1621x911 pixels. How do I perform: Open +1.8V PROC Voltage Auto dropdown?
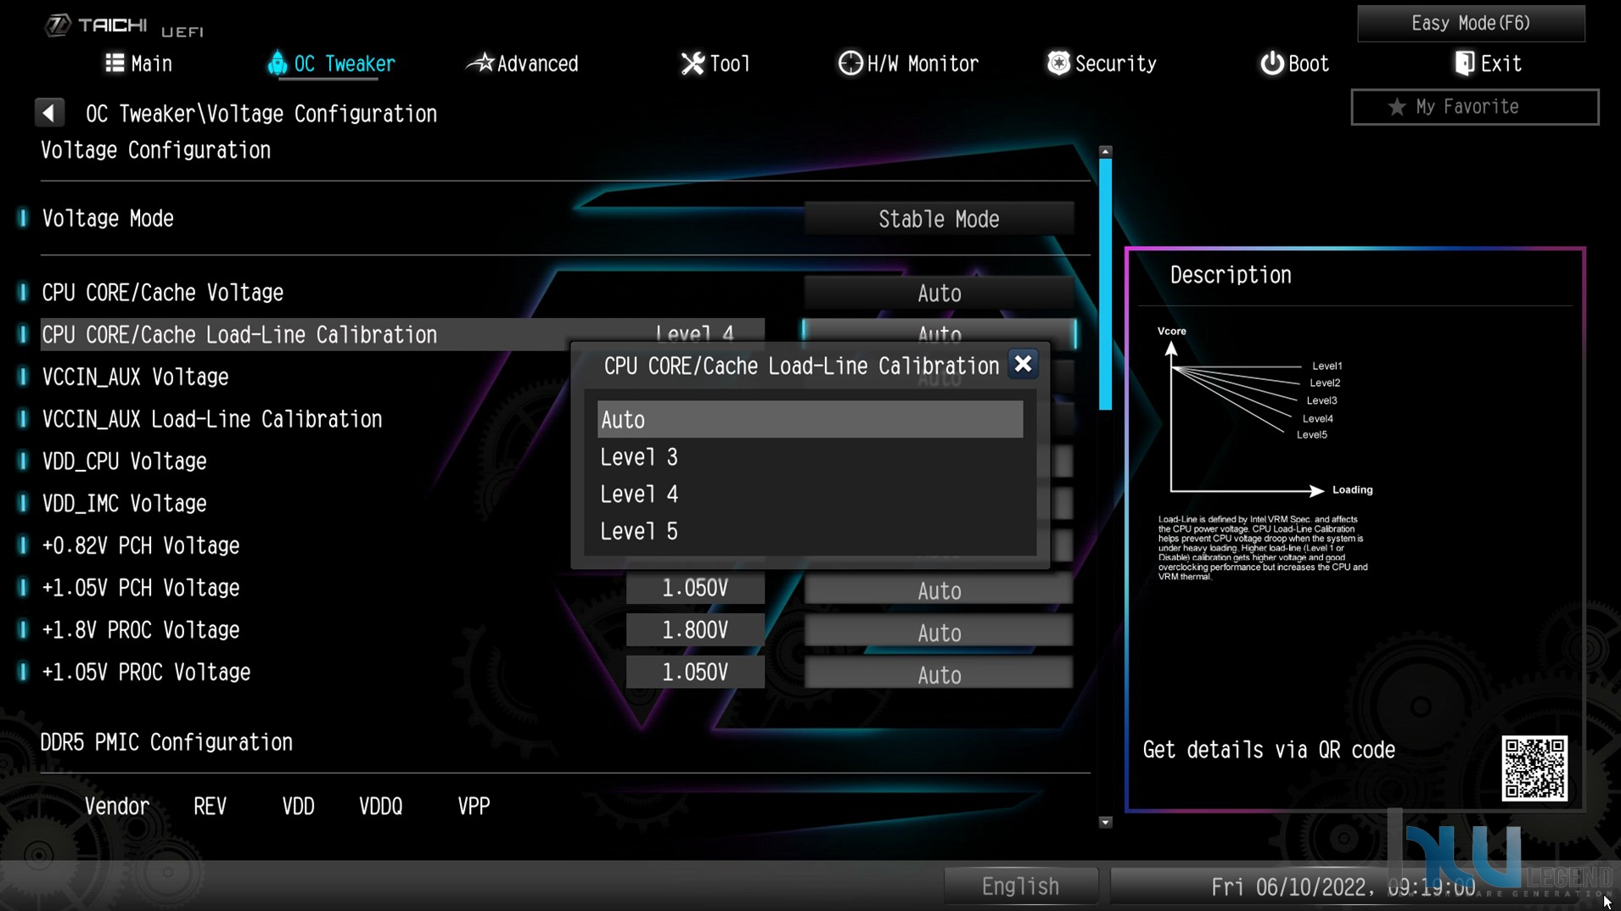pos(939,633)
